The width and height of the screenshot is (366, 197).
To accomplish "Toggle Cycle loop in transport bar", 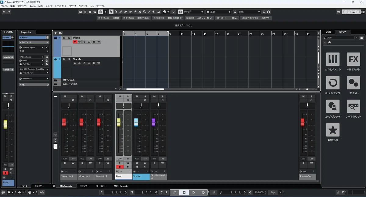I will tap(175, 192).
